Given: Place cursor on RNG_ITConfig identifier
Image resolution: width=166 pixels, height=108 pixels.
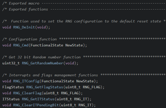Looking at the screenshot, I should 26,81.
